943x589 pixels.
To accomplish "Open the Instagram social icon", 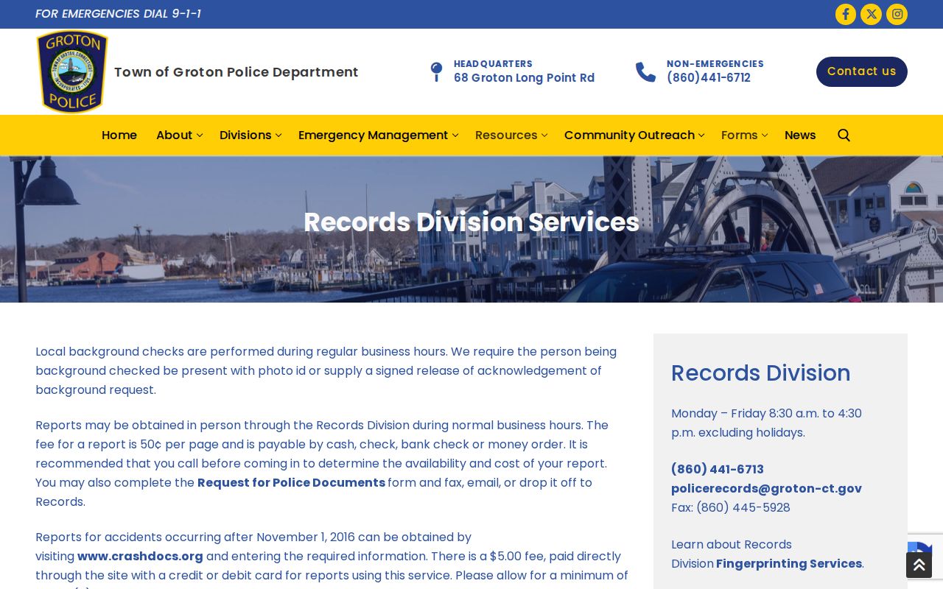I will (x=897, y=14).
